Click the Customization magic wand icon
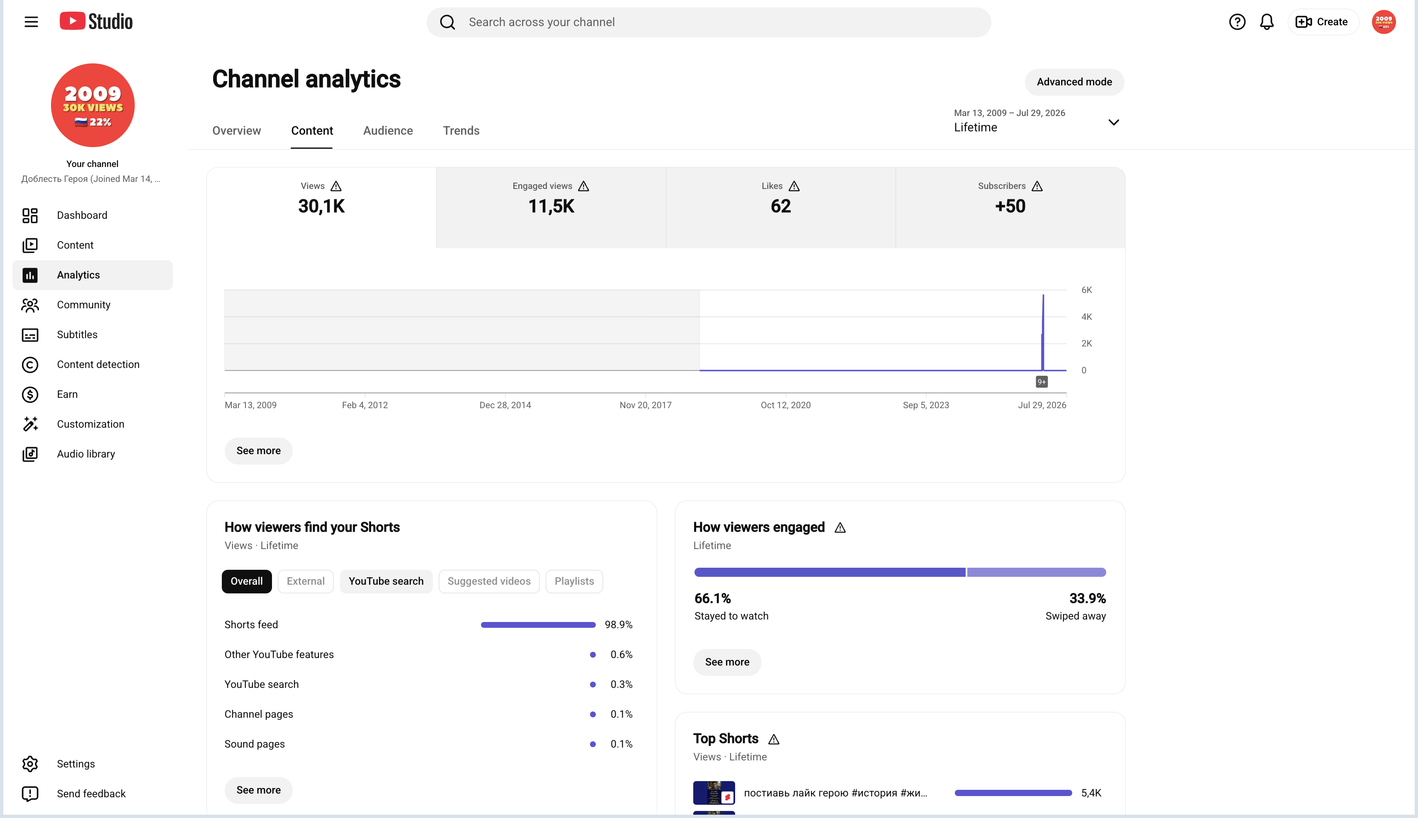Image resolution: width=1418 pixels, height=818 pixels. pyautogui.click(x=30, y=424)
